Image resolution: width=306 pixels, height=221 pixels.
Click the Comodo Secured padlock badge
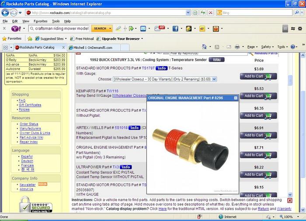coord(35,205)
